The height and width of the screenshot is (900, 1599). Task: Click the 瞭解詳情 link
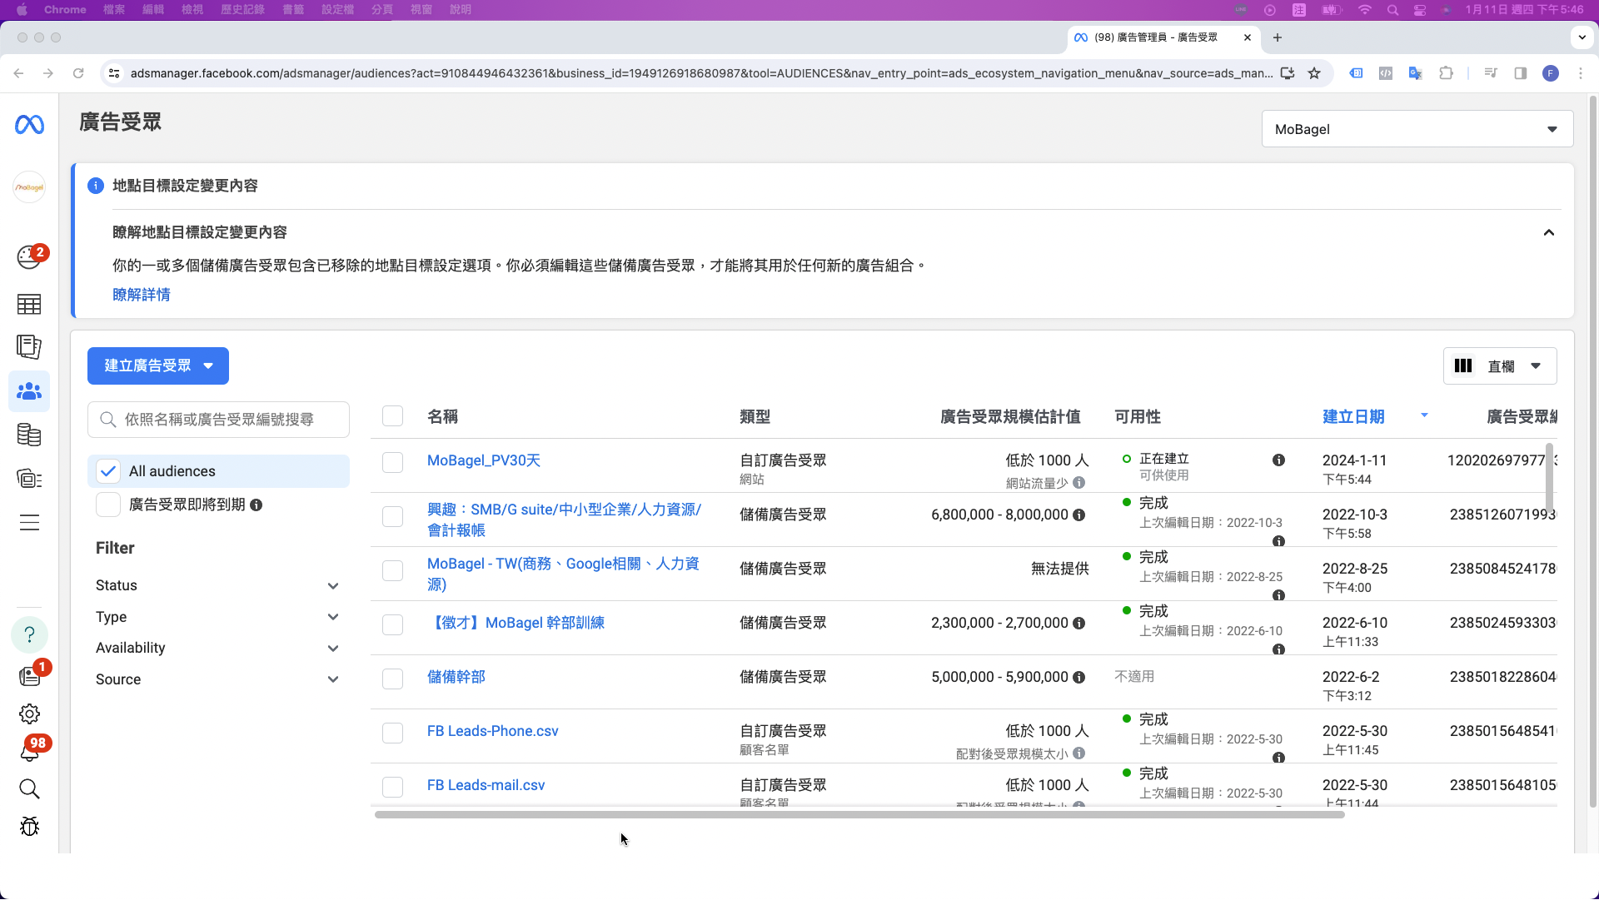pyautogui.click(x=142, y=295)
